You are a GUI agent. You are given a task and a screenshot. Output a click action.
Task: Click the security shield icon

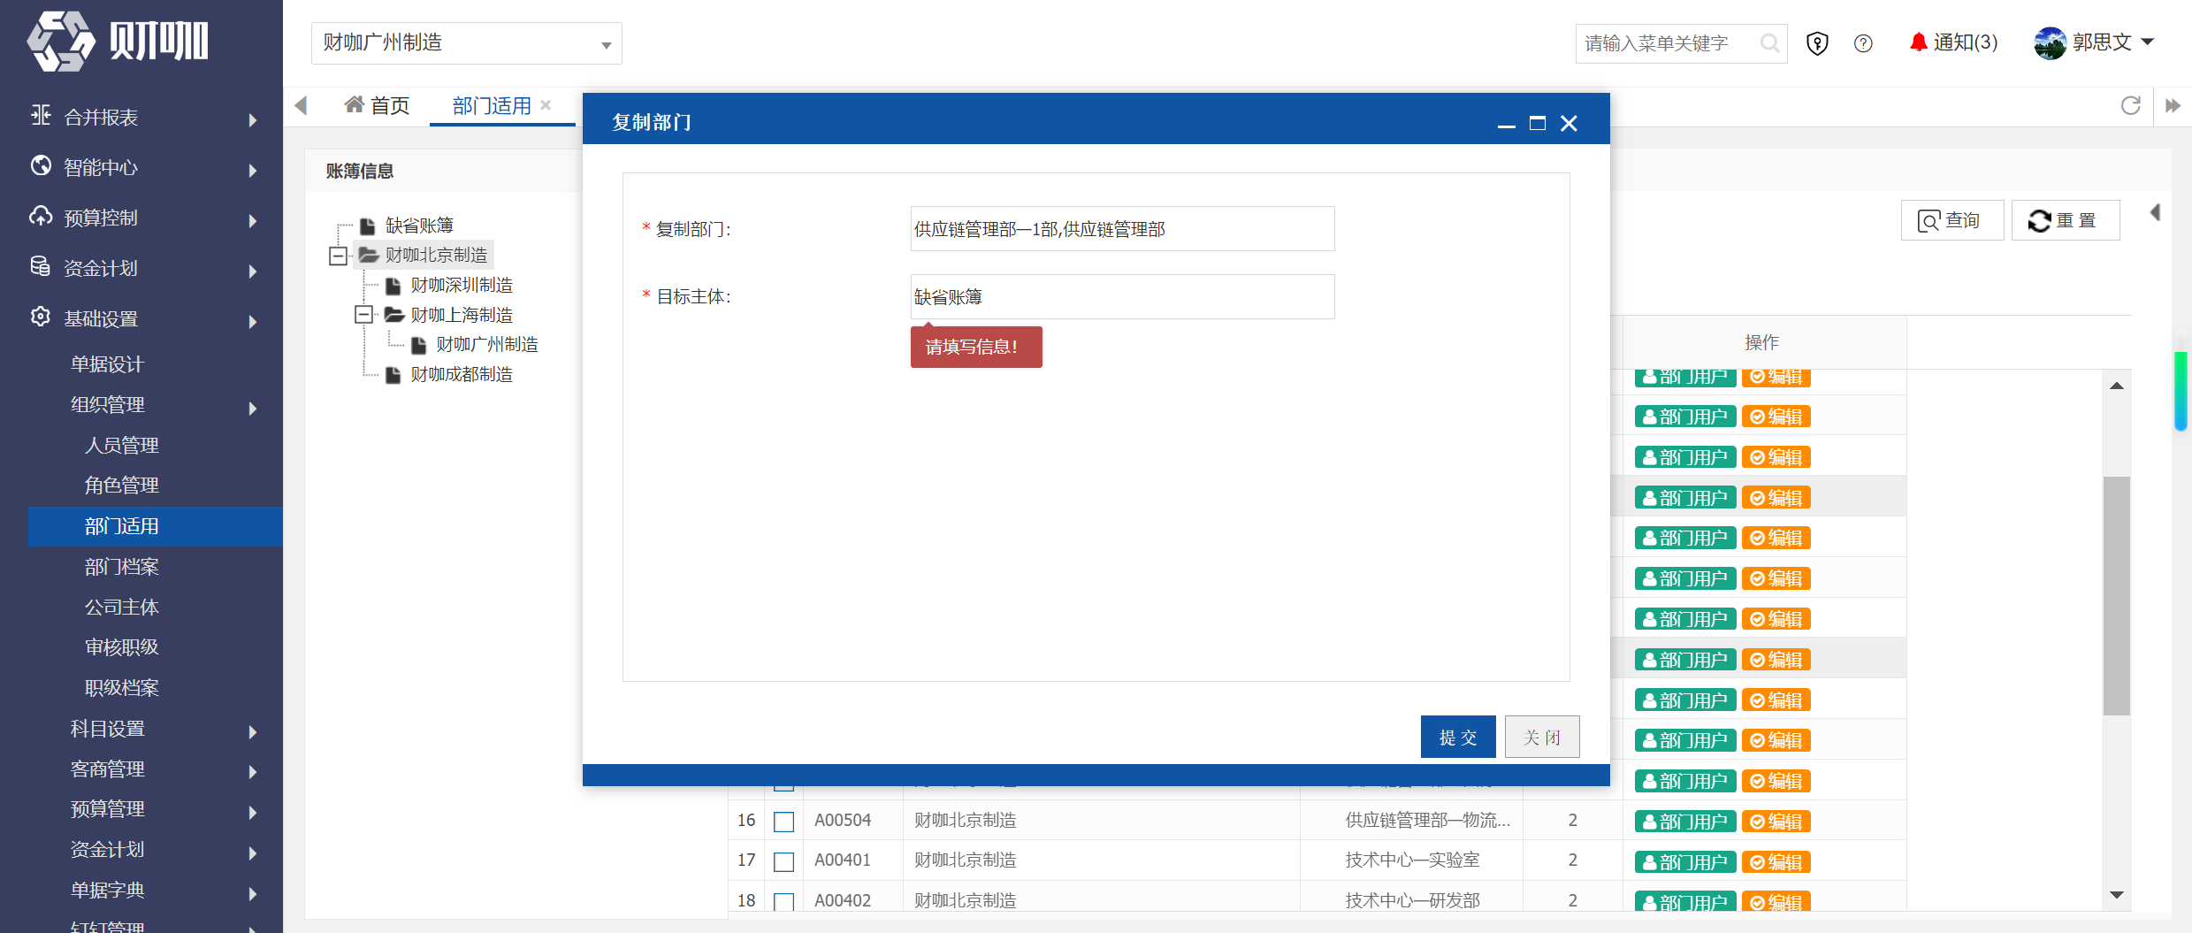pos(1817,43)
